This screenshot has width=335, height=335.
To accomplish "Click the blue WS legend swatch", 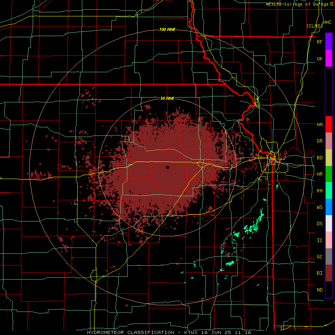I will point(329,207).
